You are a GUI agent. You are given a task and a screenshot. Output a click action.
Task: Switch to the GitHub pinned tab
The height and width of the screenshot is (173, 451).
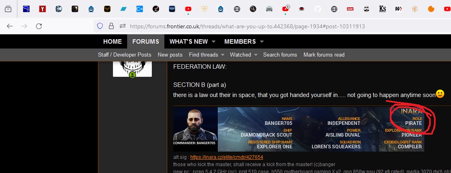(317, 9)
